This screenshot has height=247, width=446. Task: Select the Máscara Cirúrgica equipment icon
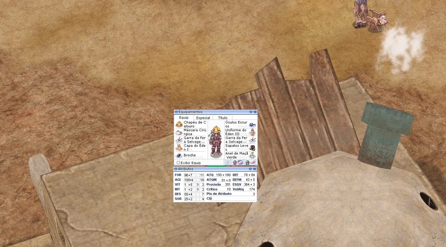click(x=179, y=132)
